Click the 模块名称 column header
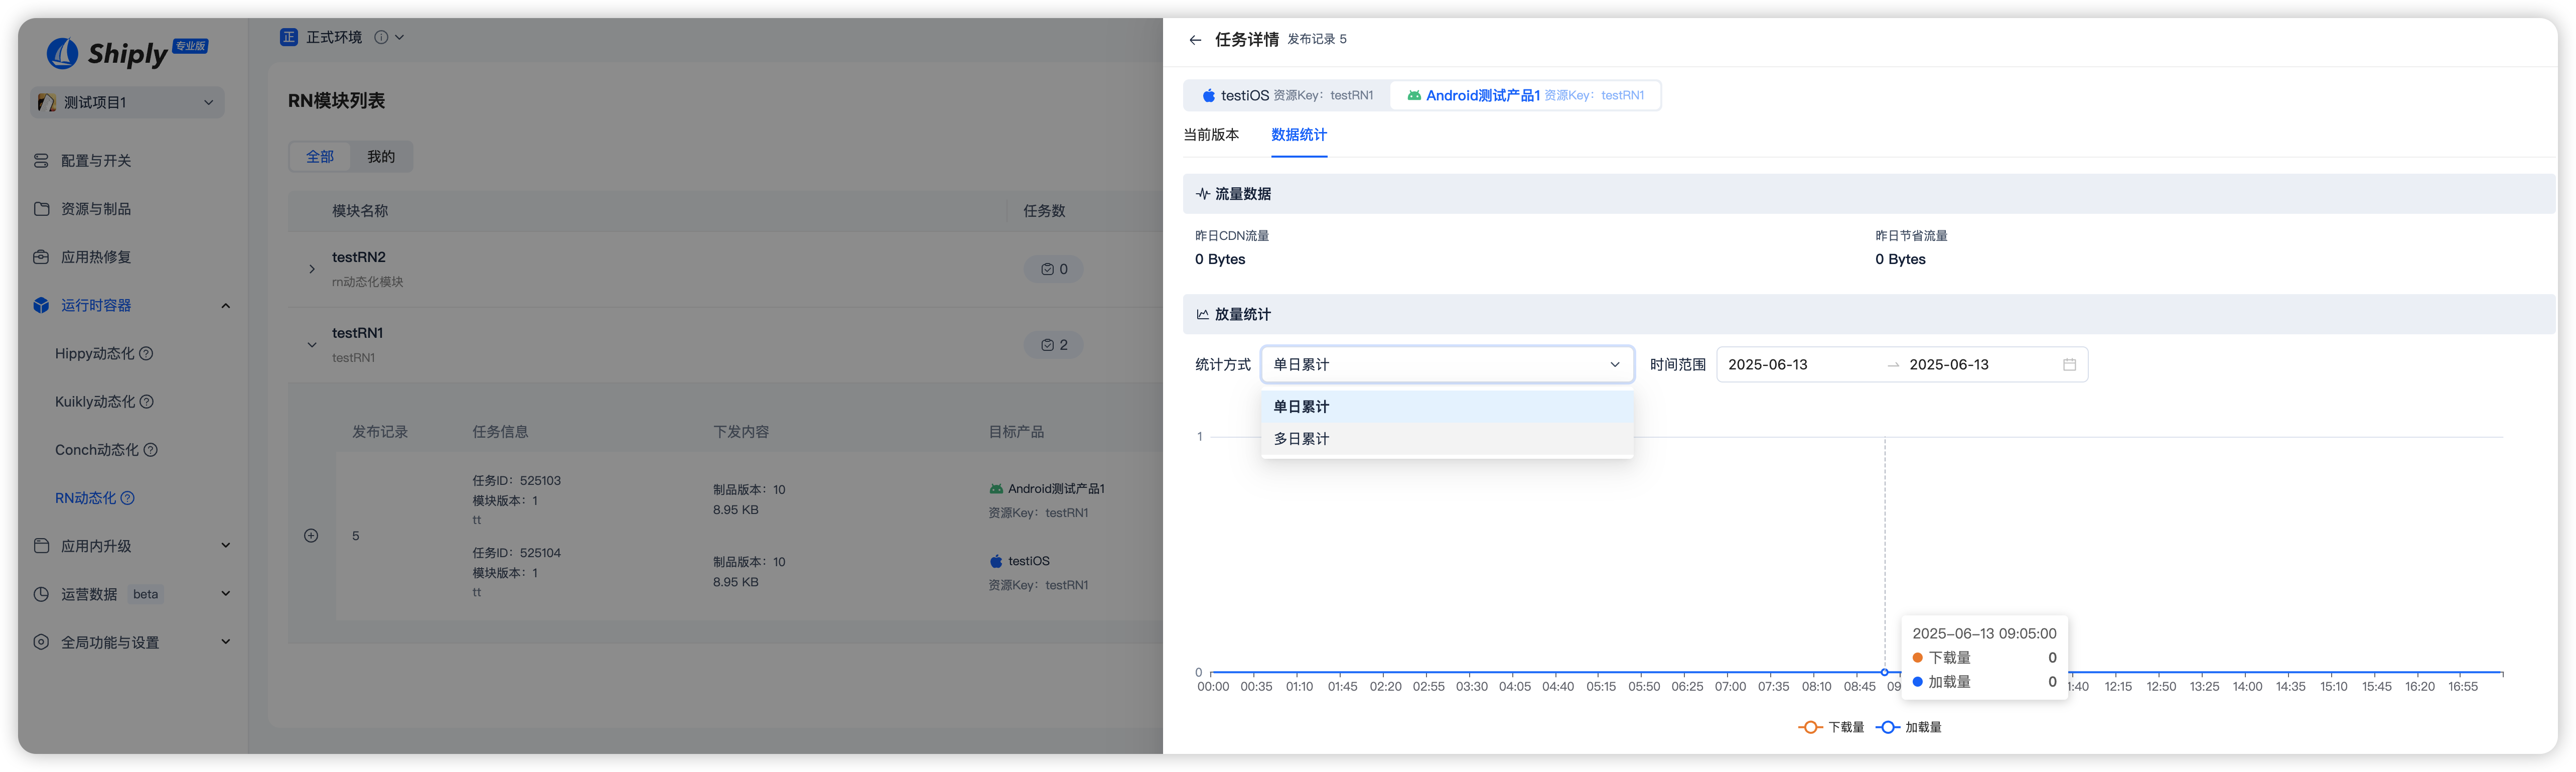 point(360,211)
